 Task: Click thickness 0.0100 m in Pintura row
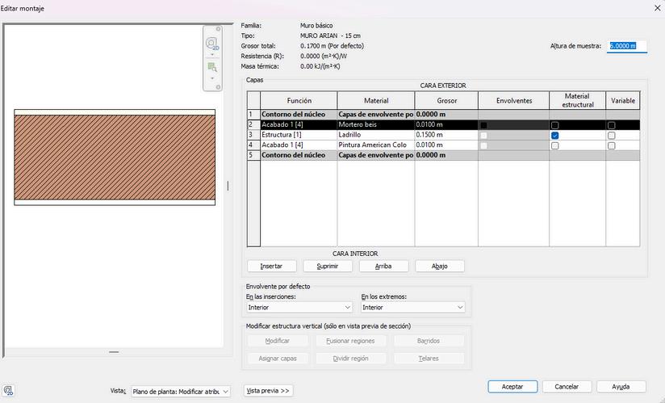(x=446, y=145)
